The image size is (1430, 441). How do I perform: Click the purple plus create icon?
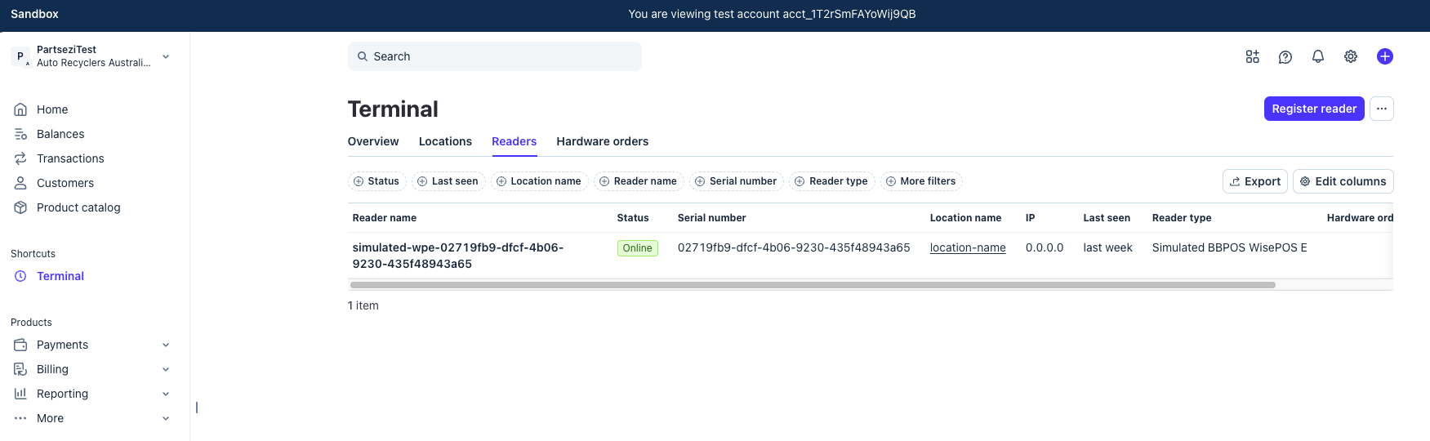[x=1384, y=56]
